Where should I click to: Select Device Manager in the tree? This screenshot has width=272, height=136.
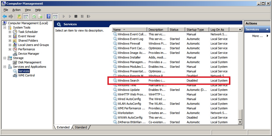point(29,54)
